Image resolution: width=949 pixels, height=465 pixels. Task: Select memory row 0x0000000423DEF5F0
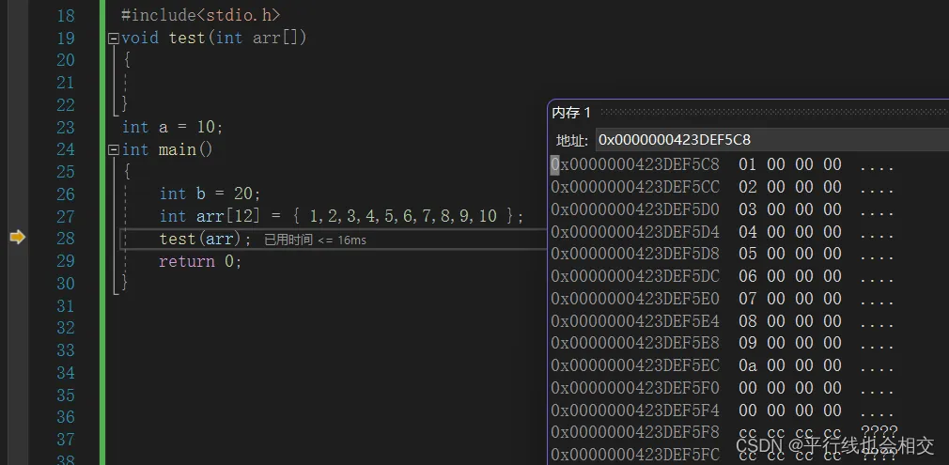tap(722, 388)
